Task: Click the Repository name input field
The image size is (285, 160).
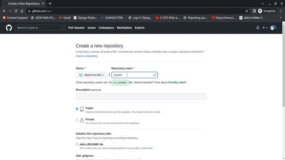Action: coord(134,75)
